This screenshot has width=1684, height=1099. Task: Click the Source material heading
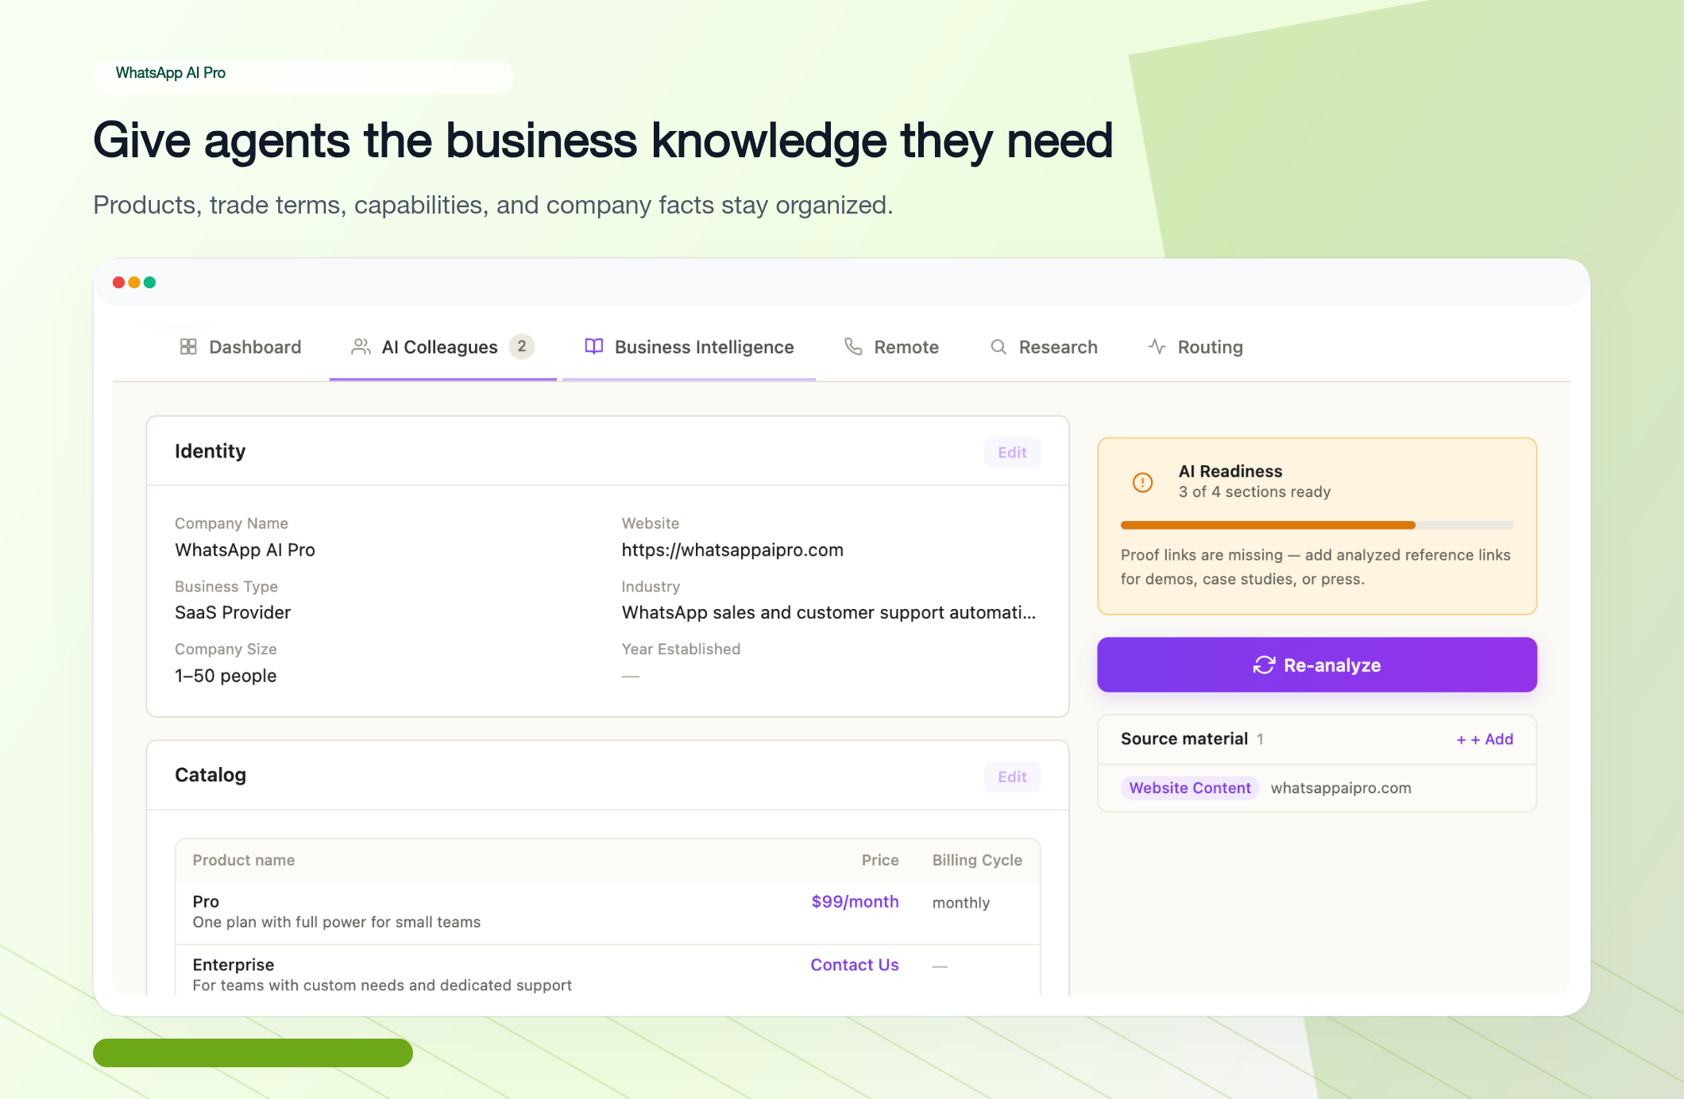(x=1184, y=738)
